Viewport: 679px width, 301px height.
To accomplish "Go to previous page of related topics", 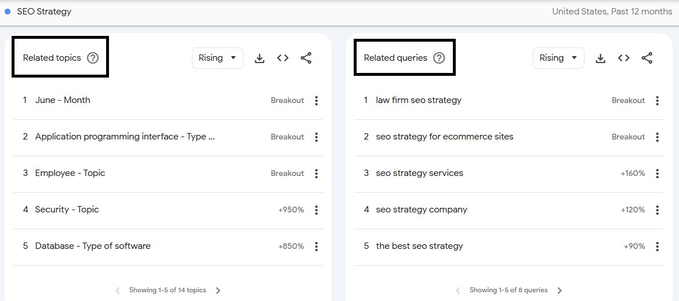I will pyautogui.click(x=117, y=291).
